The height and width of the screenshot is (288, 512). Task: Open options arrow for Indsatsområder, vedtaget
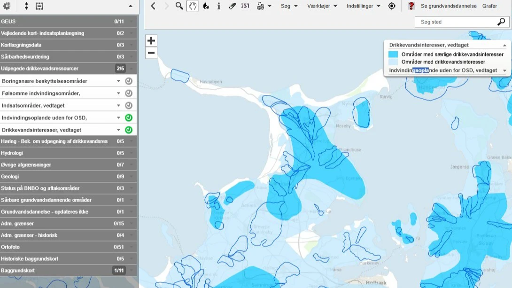(118, 105)
